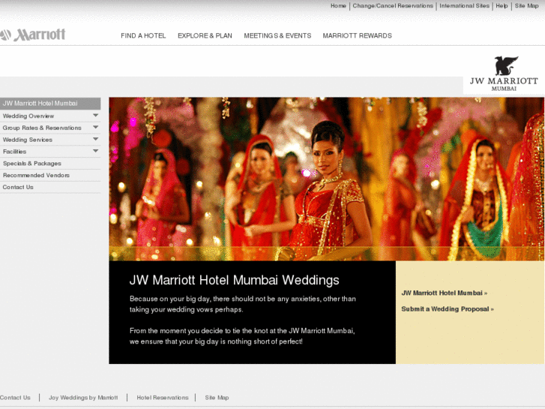This screenshot has width=545, height=409.
Task: Open Change/Cancel Reservations link
Action: point(393,6)
